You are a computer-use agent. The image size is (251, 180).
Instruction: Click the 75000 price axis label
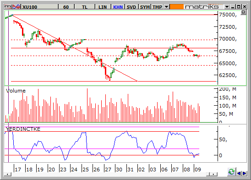pos(228,15)
